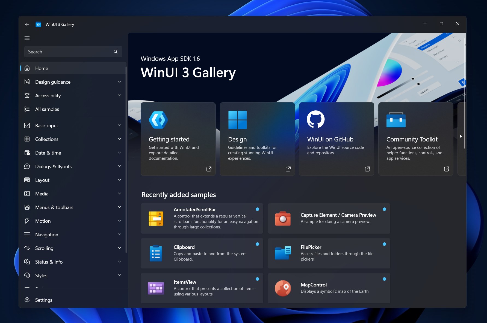Viewport: 487px width, 323px height.
Task: Open the Design guidelines card
Action: [x=257, y=139]
